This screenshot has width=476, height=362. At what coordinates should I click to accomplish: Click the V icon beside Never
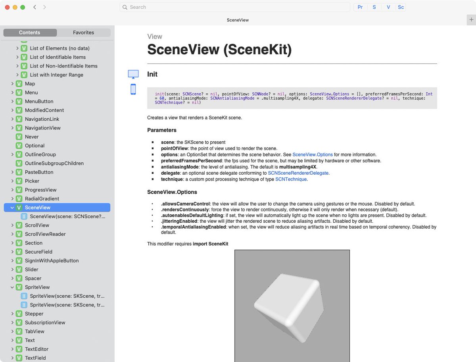[19, 137]
